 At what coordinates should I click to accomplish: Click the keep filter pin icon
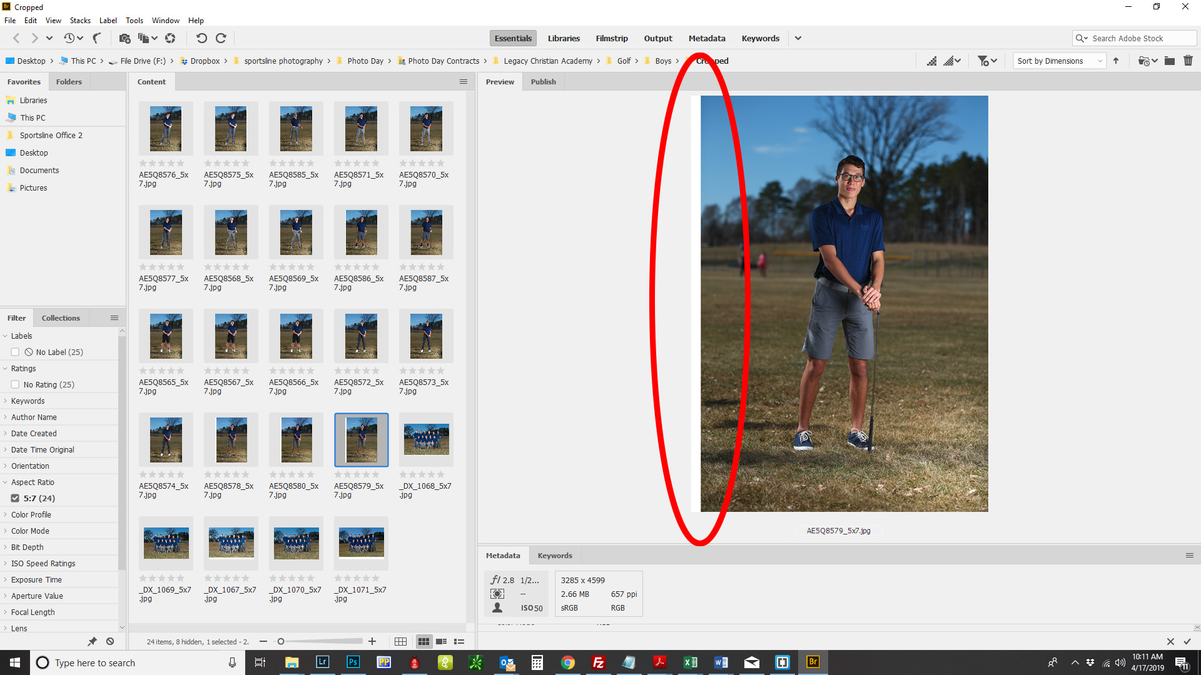(x=92, y=641)
